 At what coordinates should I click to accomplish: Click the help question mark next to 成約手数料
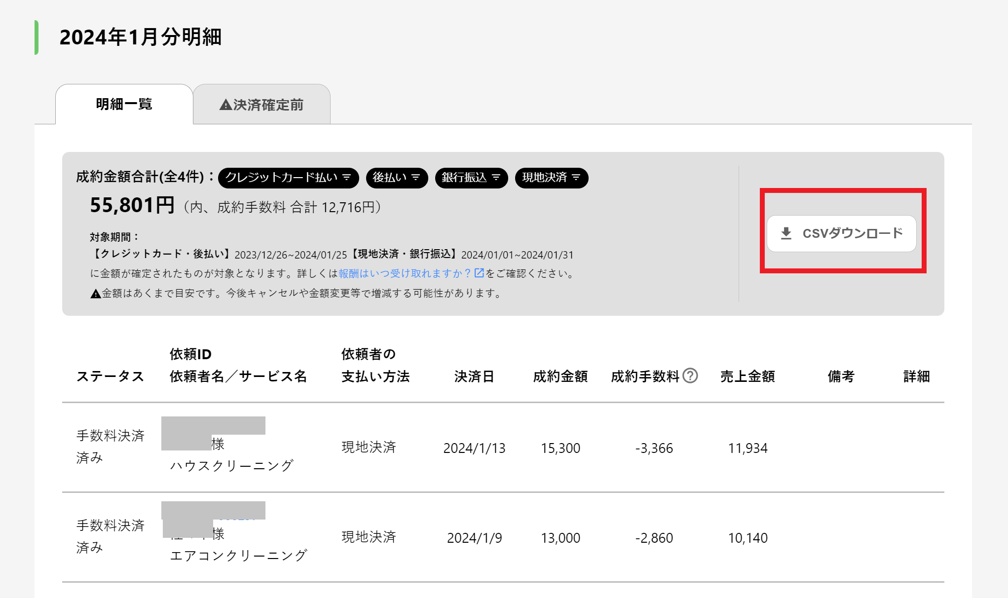pyautogui.click(x=690, y=376)
